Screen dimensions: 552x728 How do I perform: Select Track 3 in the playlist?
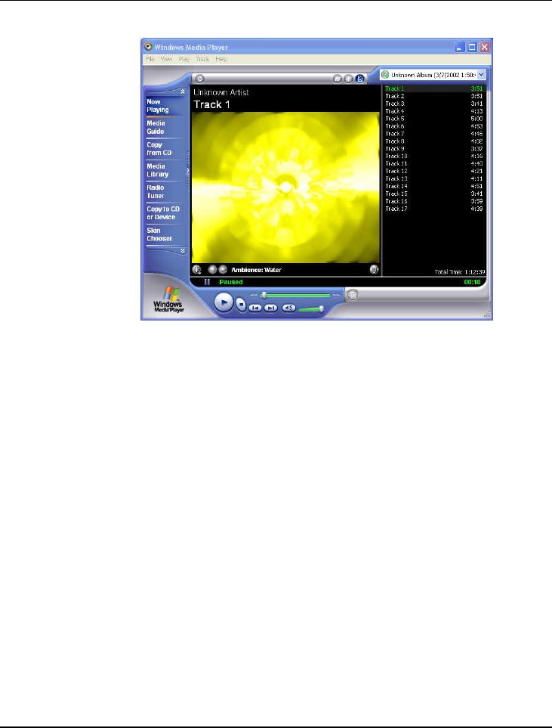click(433, 104)
